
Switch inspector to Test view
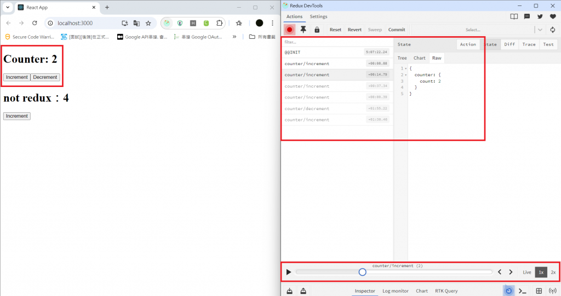point(548,44)
